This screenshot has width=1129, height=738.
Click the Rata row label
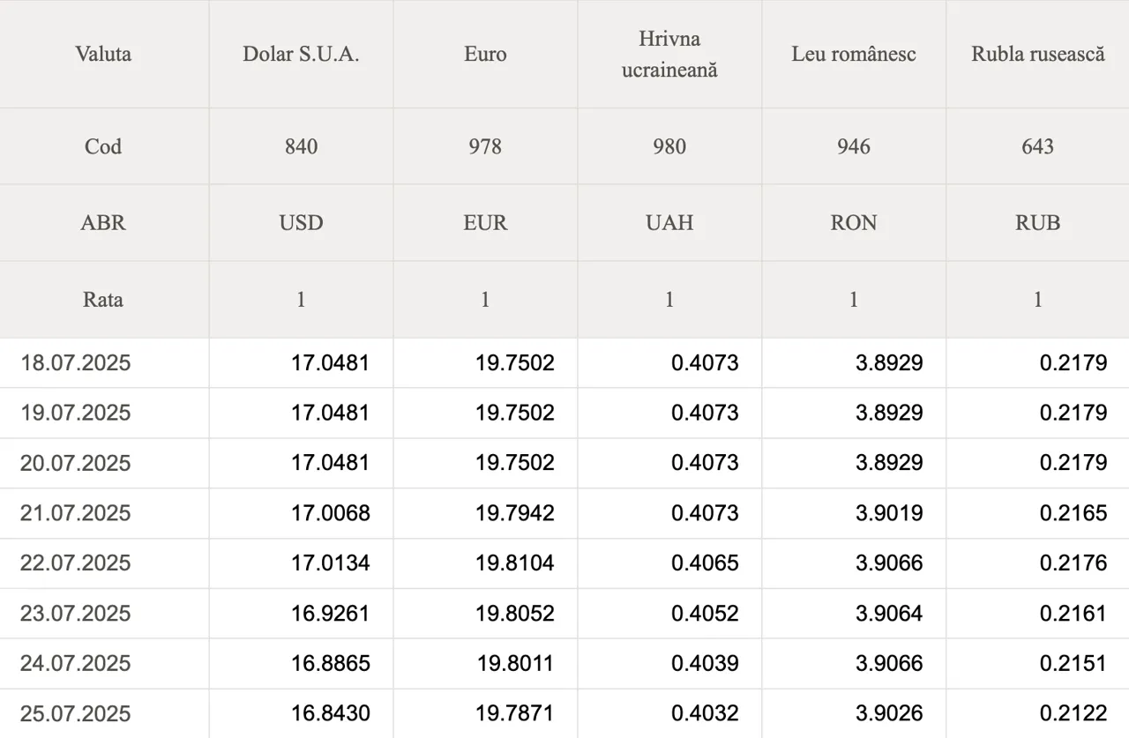103,299
